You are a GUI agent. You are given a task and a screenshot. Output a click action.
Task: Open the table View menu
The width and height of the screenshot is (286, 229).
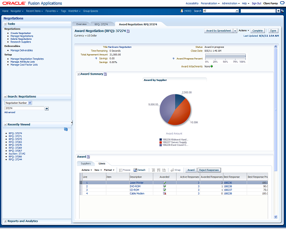coord(98,170)
